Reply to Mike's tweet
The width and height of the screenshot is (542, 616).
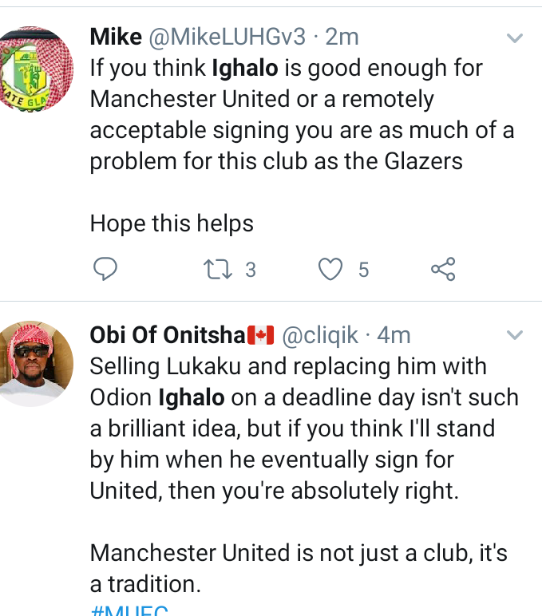[105, 270]
